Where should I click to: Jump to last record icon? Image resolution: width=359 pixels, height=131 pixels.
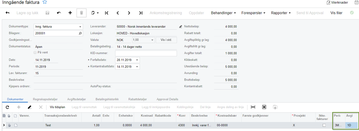(141, 13)
